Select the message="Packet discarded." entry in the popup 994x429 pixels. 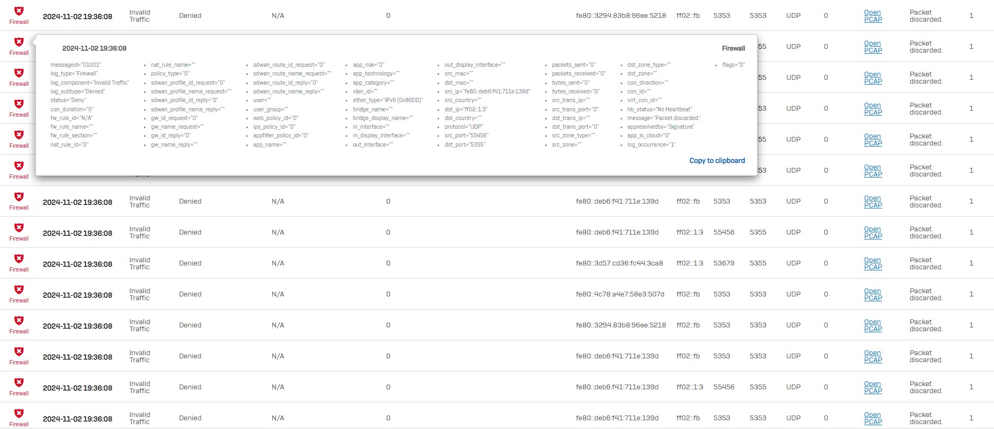tap(664, 118)
